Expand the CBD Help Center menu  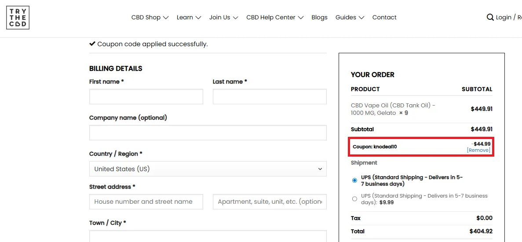point(274,18)
